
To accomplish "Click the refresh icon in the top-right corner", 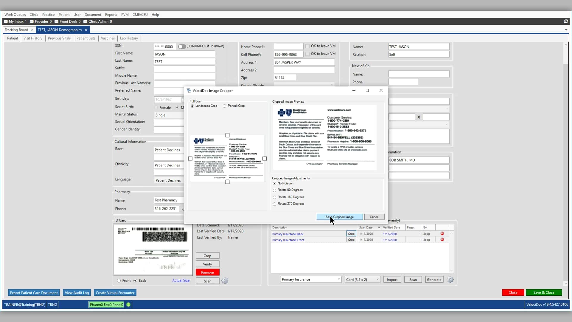I will (x=566, y=21).
